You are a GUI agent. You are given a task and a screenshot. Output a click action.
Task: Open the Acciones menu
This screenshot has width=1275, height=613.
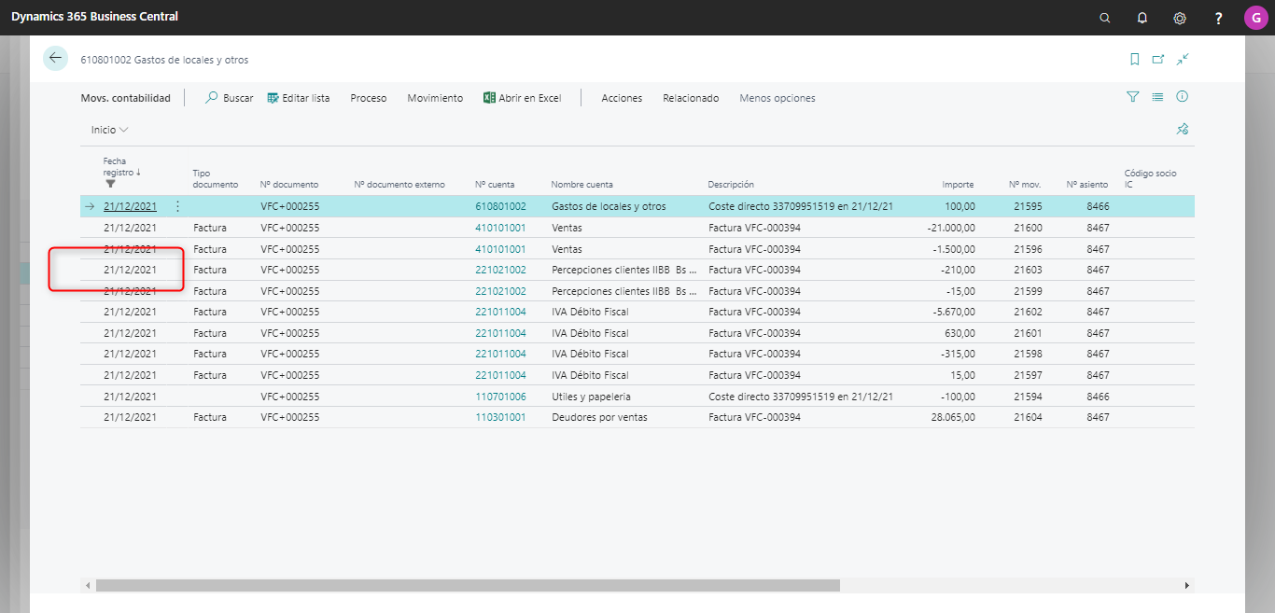tap(622, 98)
